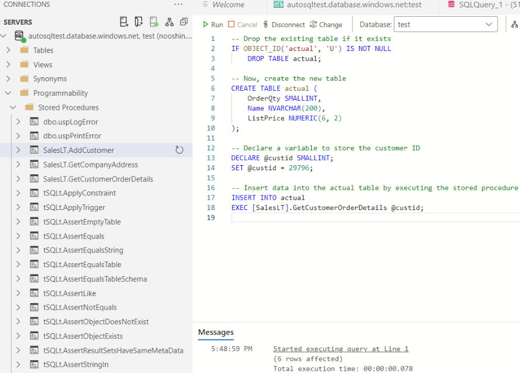520x373 pixels.
Task: Switch to autosqltest.database.windows.net:test tab
Action: point(348,4)
